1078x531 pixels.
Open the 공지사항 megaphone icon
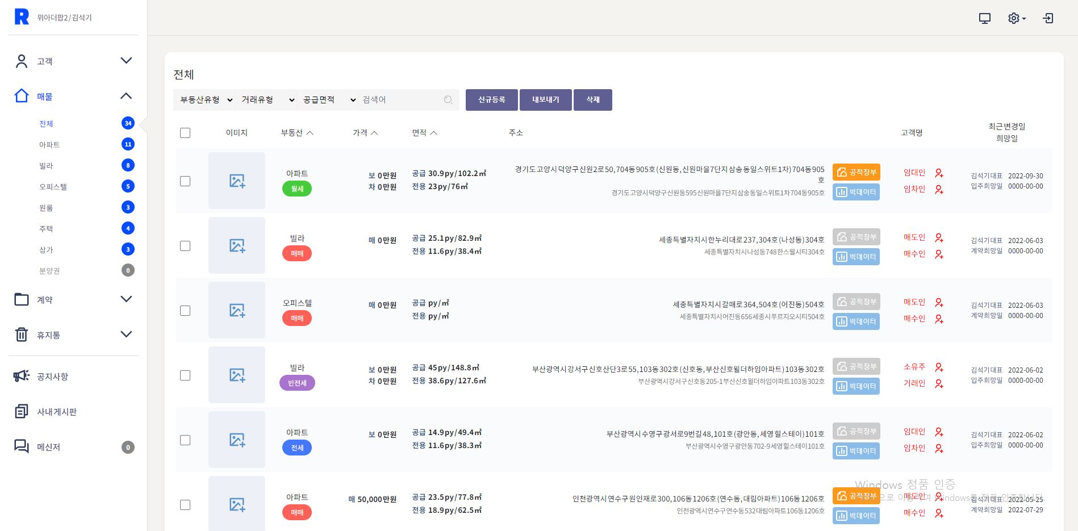pyautogui.click(x=22, y=376)
